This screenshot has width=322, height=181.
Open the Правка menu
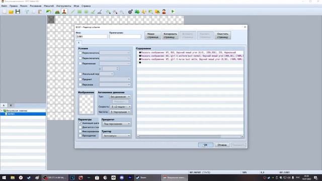coord(14,6)
